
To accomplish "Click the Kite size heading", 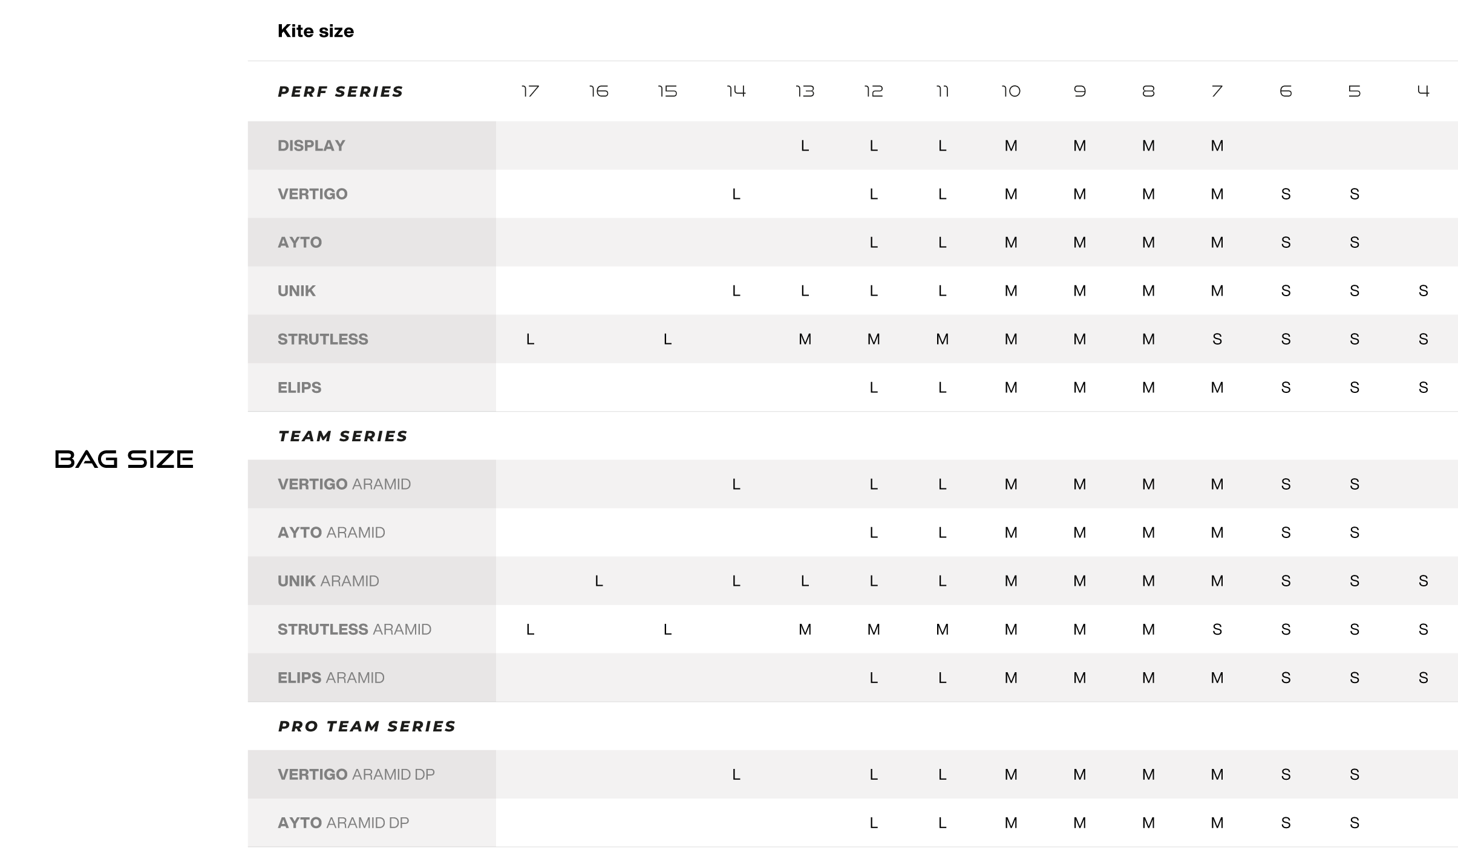I will (x=315, y=31).
